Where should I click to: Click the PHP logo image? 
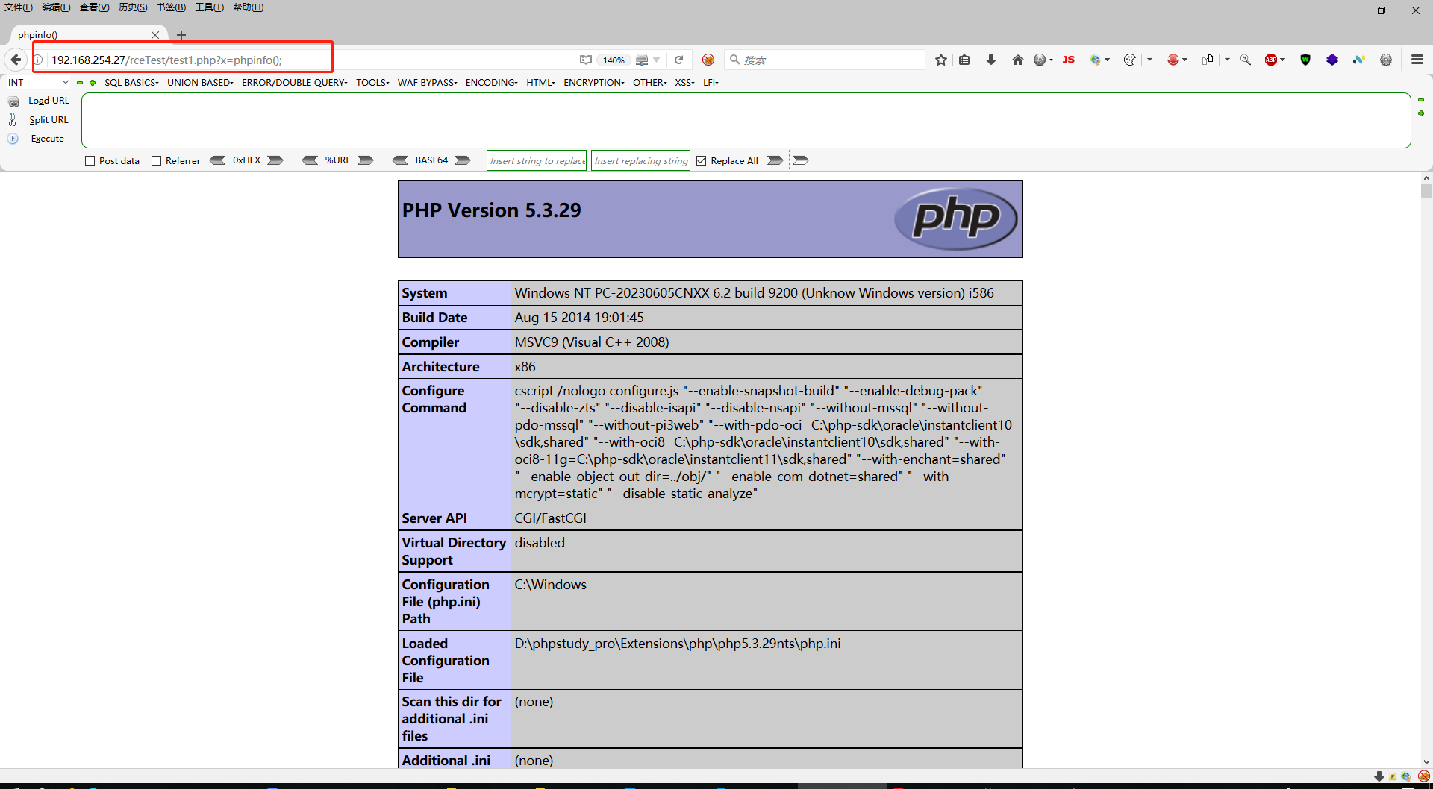[x=955, y=219]
